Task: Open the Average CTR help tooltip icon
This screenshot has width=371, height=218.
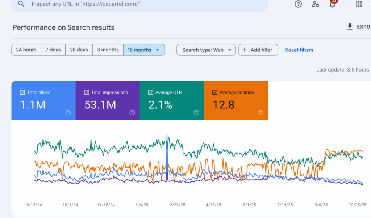Action: (196, 112)
